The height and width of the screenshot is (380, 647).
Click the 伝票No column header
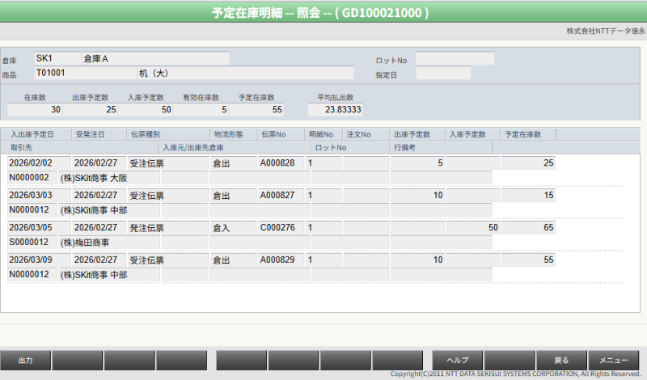pos(273,134)
